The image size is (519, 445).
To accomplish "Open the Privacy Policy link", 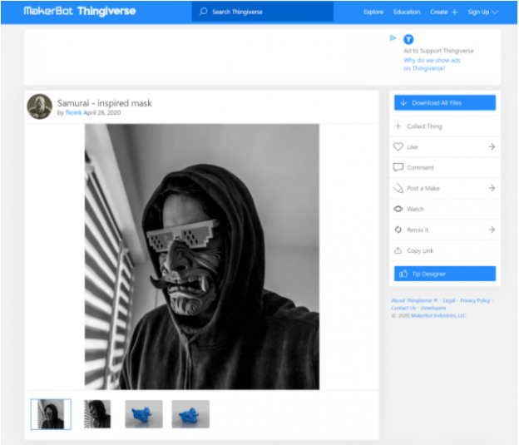I will (475, 300).
